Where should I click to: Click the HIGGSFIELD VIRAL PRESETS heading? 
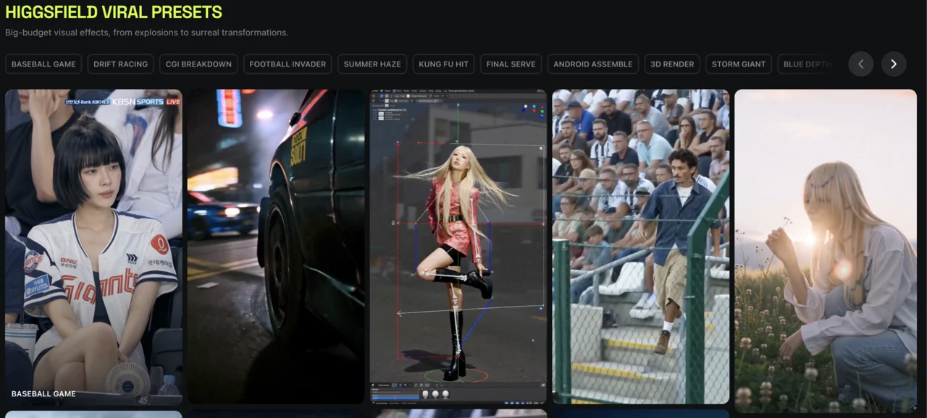tap(114, 12)
